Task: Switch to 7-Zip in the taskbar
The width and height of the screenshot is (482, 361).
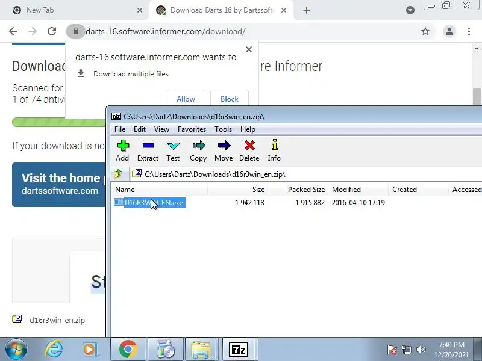Action: (x=239, y=350)
